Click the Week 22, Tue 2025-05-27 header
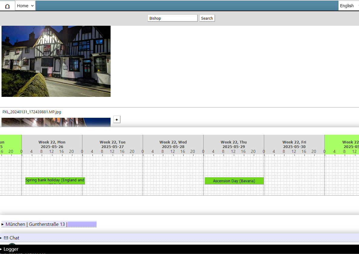 click(112, 144)
